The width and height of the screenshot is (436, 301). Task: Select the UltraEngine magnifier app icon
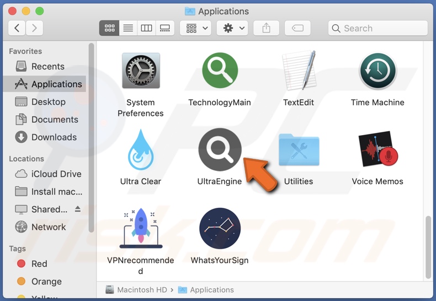[220, 149]
